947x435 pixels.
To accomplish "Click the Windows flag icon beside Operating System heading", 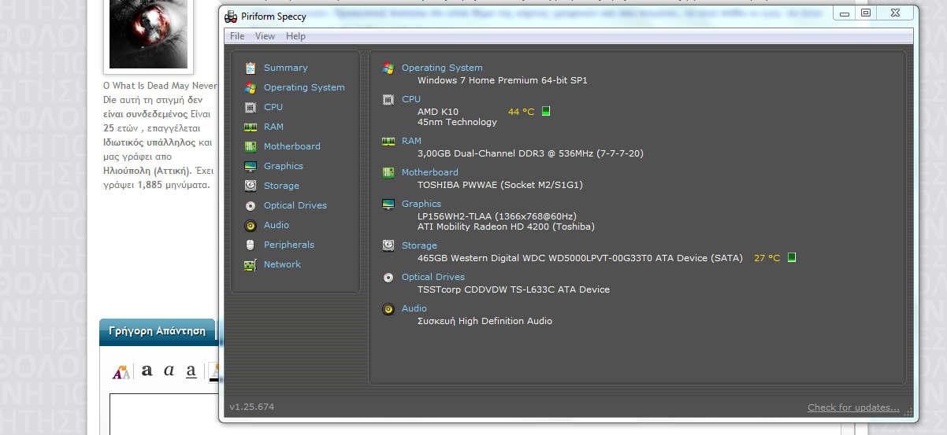I will click(x=388, y=68).
